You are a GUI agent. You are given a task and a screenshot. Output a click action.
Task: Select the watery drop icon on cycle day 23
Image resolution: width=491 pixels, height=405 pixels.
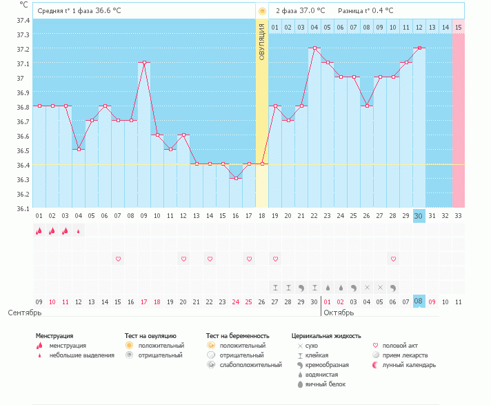pyautogui.click(x=328, y=287)
